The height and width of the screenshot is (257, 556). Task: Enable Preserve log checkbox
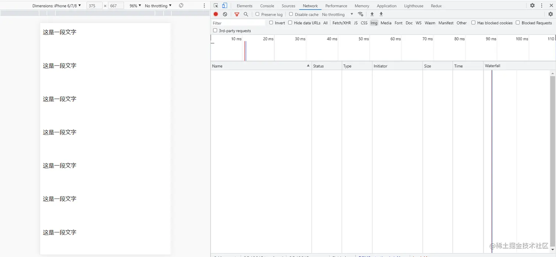tap(257, 14)
